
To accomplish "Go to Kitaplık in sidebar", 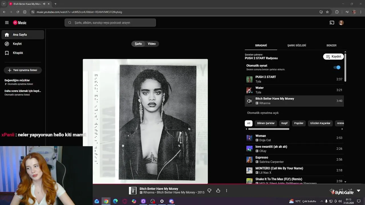I will point(23,53).
